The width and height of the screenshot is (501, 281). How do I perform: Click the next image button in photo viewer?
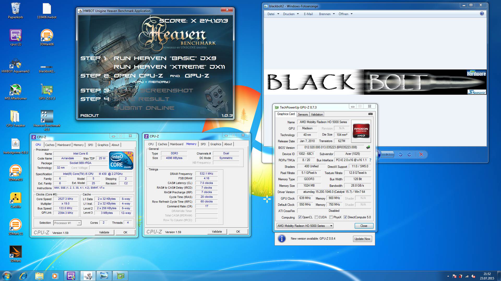point(388,154)
